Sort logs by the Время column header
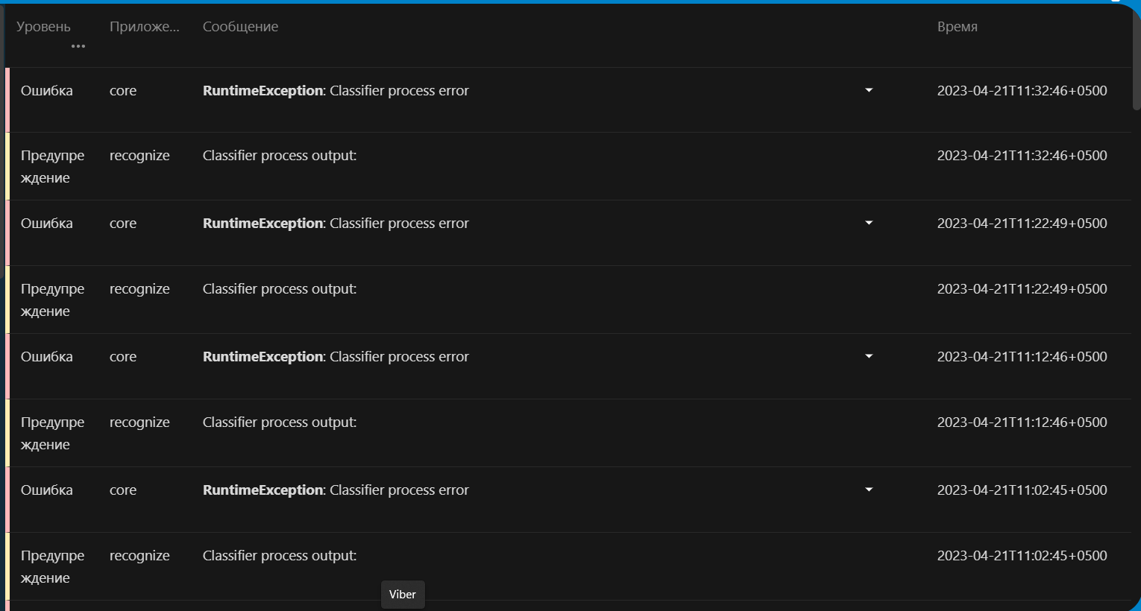Screen dimensions: 1141x611 pyautogui.click(x=958, y=26)
